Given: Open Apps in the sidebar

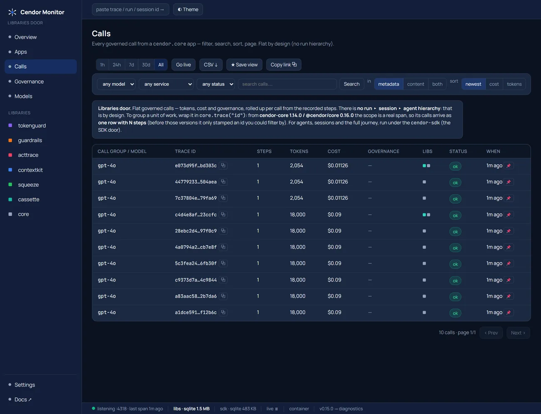Looking at the screenshot, I should coord(41,52).
